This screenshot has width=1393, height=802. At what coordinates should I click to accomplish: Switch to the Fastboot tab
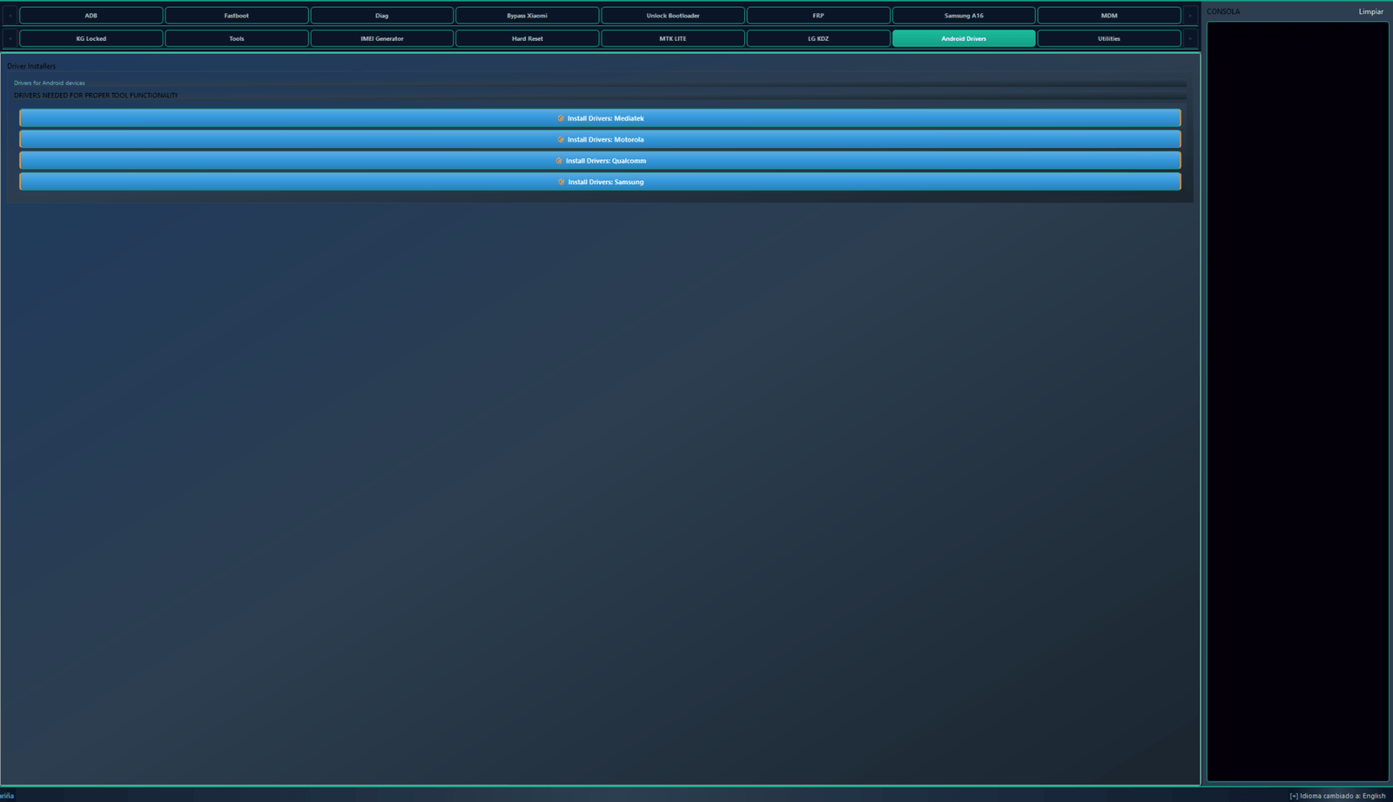pyautogui.click(x=236, y=16)
